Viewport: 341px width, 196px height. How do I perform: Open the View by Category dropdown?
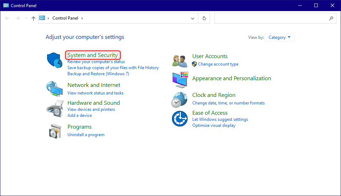279,37
